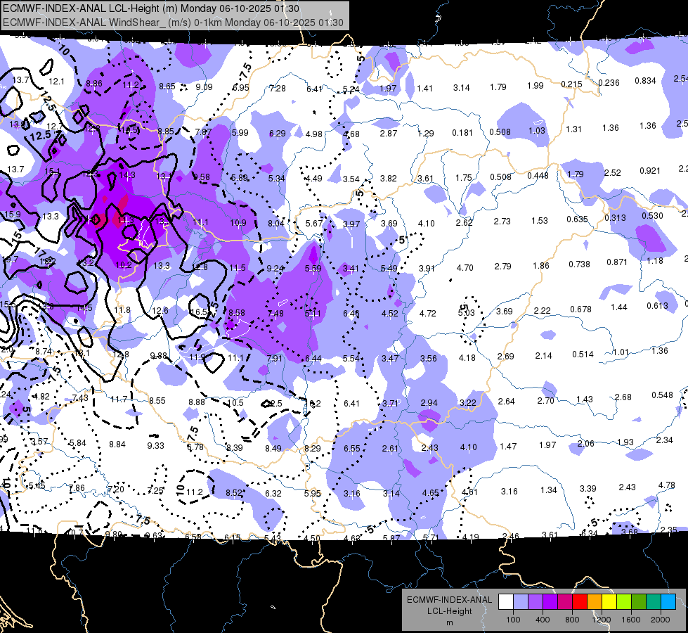Click the 2000 tick label on legend

point(661,620)
